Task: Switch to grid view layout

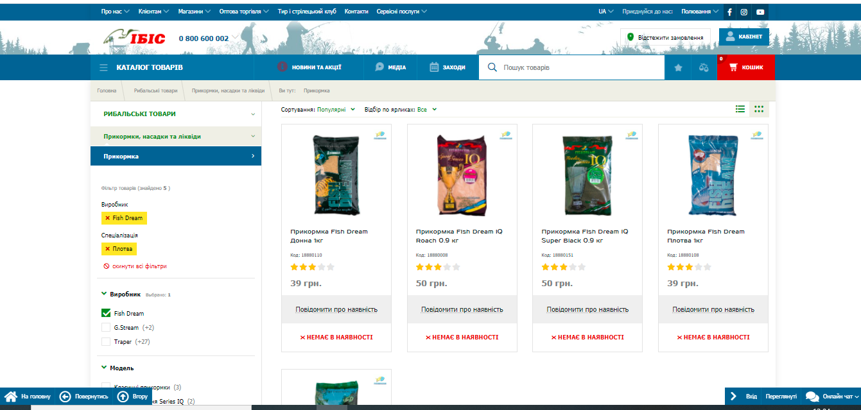Action: 759,109
